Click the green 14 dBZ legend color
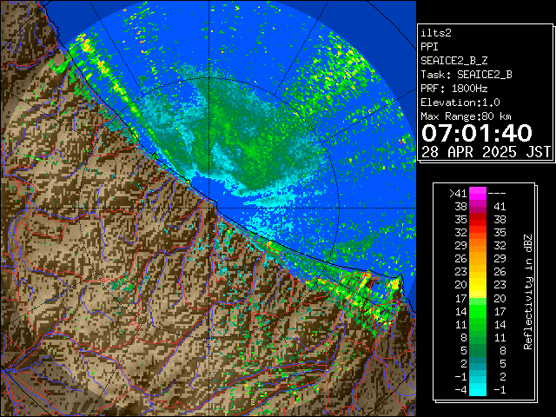Image resolution: width=556 pixels, height=417 pixels. coord(478,311)
